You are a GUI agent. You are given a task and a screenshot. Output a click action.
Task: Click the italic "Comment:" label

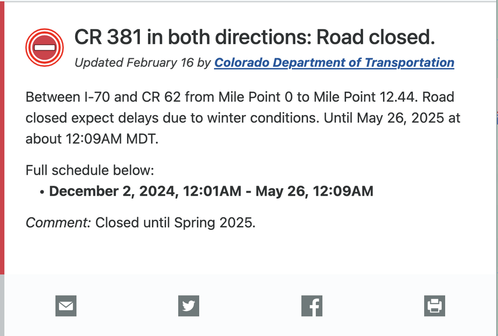(x=58, y=223)
